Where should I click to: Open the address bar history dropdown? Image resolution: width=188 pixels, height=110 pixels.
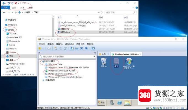(x=99, y=12)
